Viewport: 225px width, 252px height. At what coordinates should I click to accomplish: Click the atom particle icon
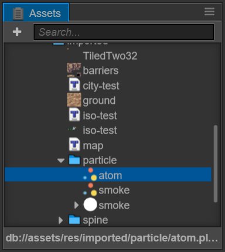coord(90,175)
